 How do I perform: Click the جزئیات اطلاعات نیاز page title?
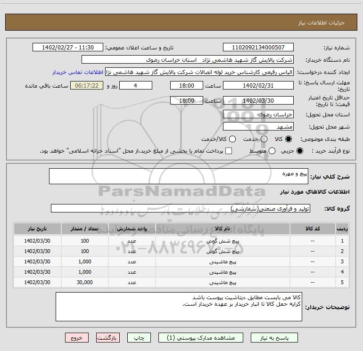(322, 23)
